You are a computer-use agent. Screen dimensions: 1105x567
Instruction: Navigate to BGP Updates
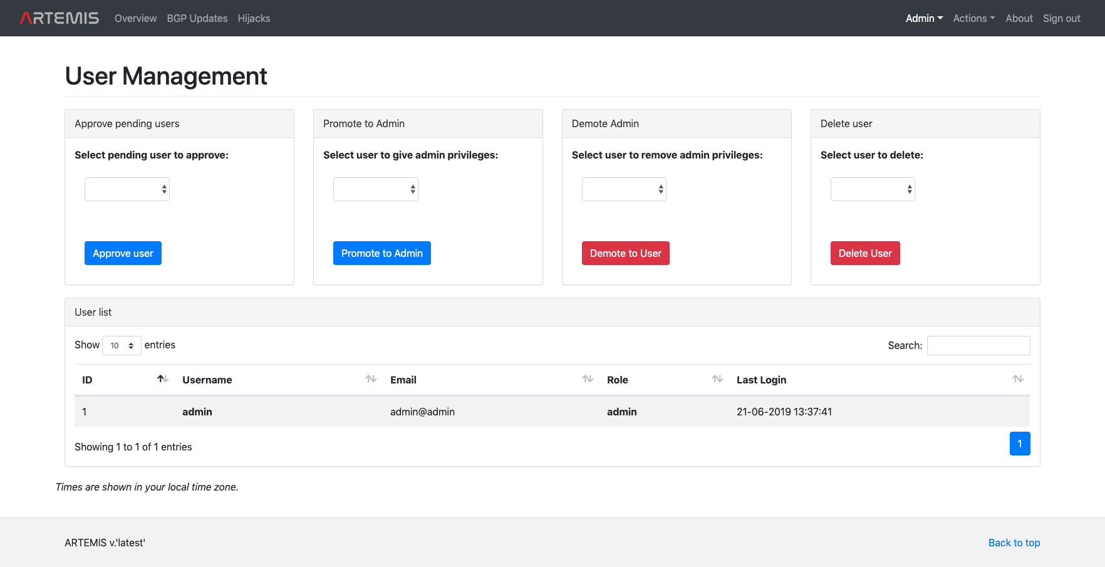pyautogui.click(x=197, y=18)
